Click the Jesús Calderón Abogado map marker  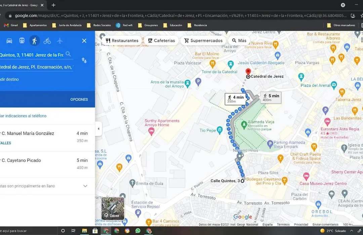click(278, 55)
